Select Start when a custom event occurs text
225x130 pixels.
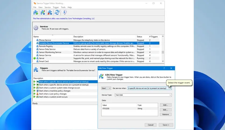tap(53, 97)
